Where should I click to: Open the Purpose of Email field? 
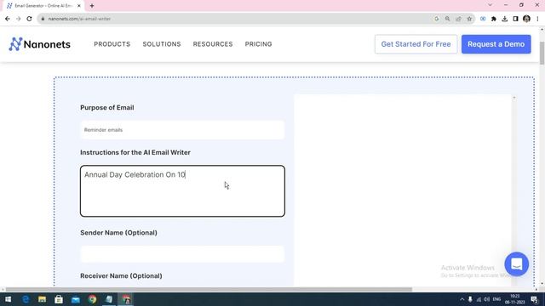(x=182, y=130)
